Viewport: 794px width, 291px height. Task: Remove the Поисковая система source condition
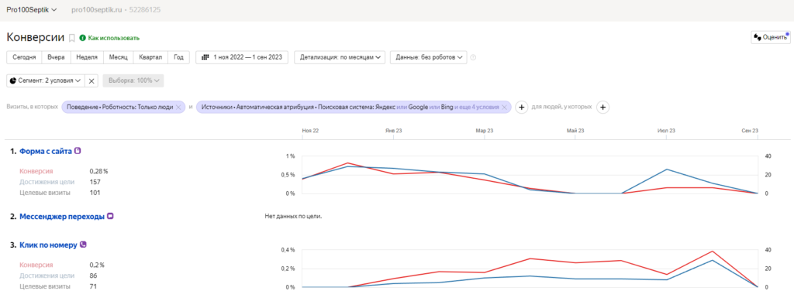[504, 107]
